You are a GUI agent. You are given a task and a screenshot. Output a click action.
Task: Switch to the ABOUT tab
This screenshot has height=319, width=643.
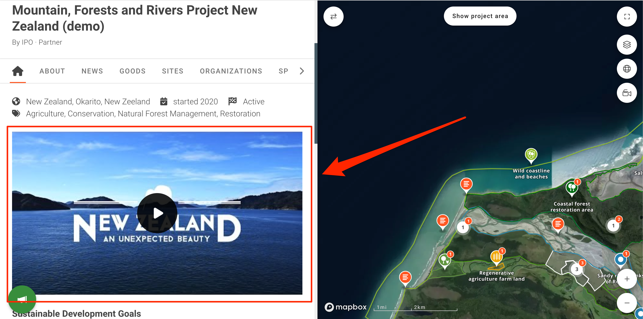(52, 71)
